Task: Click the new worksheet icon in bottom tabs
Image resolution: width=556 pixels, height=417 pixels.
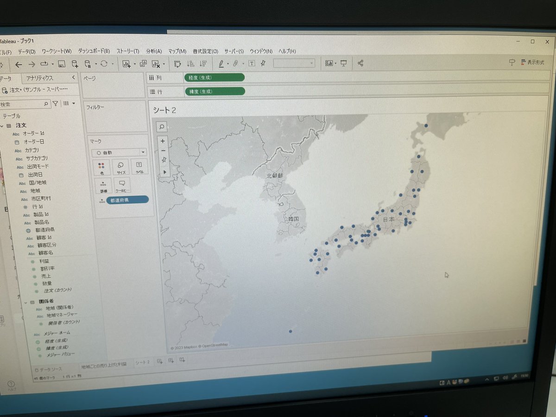Action: coord(160,361)
